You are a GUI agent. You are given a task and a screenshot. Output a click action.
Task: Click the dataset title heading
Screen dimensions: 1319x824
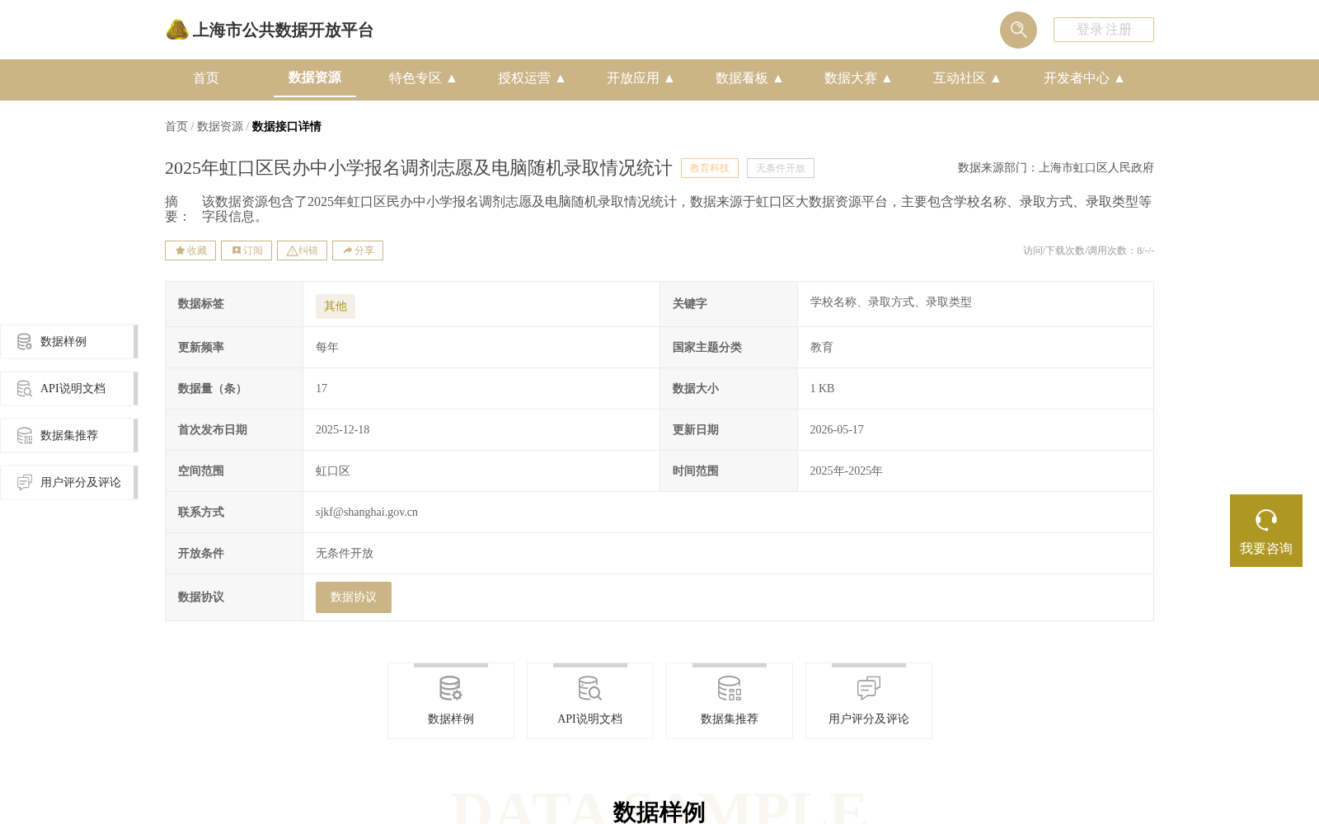click(419, 168)
